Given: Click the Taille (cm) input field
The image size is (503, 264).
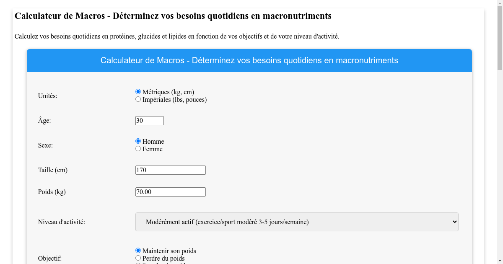Looking at the screenshot, I should [x=170, y=170].
